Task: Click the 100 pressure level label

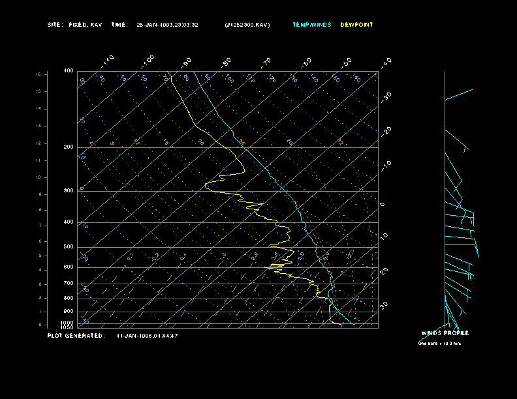Action: pyautogui.click(x=69, y=70)
